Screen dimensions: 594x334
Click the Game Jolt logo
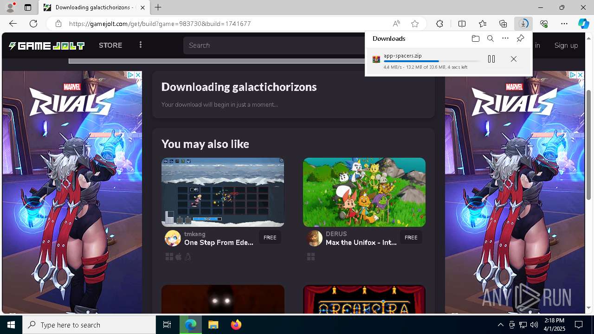point(46,45)
